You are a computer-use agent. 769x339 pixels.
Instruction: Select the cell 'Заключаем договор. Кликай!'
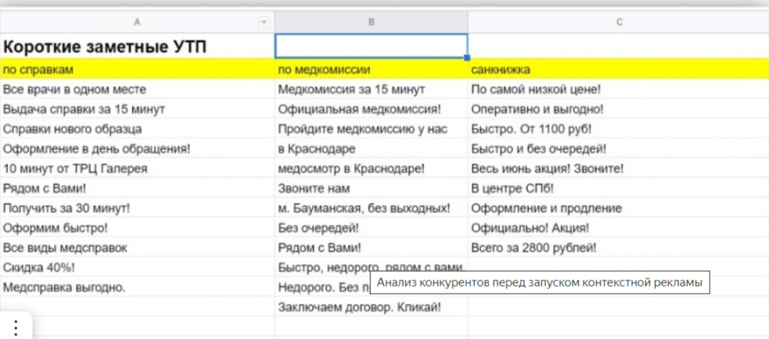click(x=360, y=307)
